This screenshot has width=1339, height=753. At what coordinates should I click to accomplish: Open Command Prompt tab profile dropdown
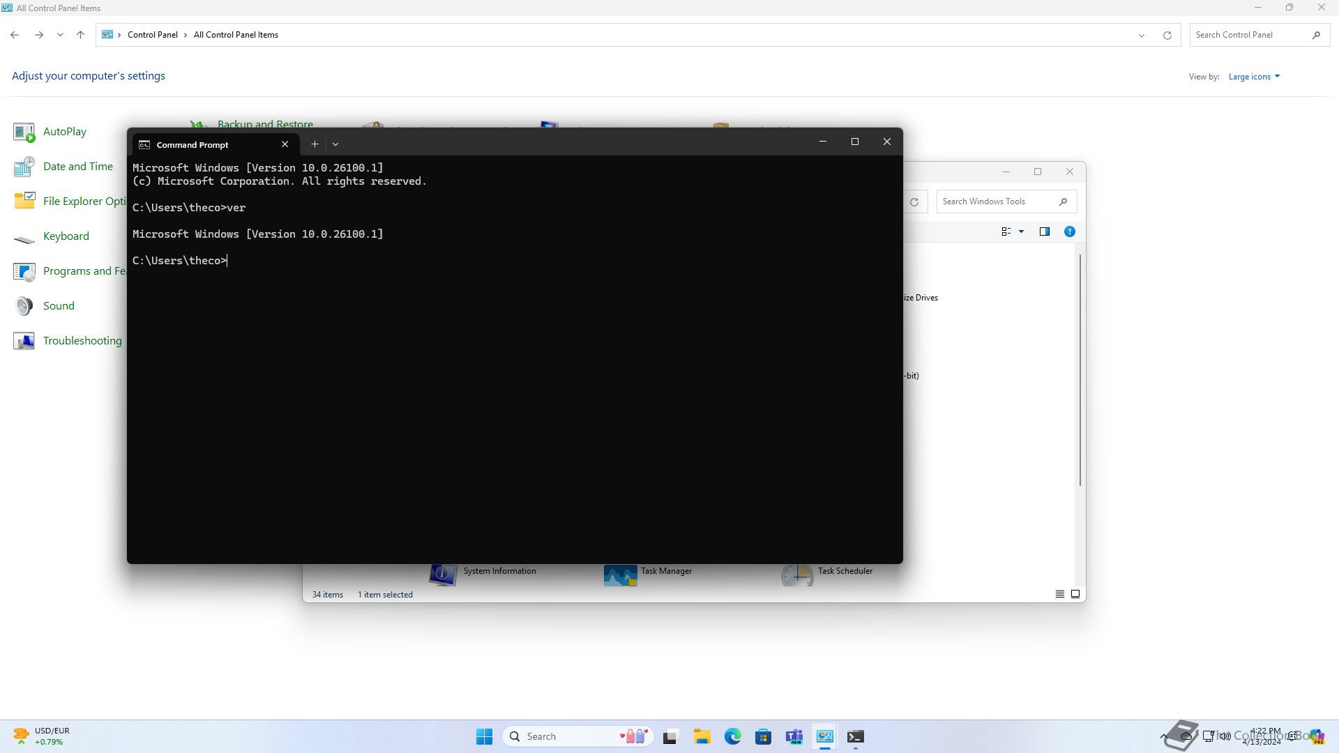pyautogui.click(x=335, y=144)
